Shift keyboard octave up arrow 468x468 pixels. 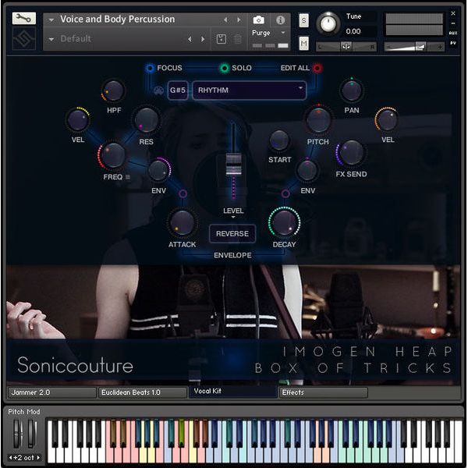pyautogui.click(x=38, y=457)
